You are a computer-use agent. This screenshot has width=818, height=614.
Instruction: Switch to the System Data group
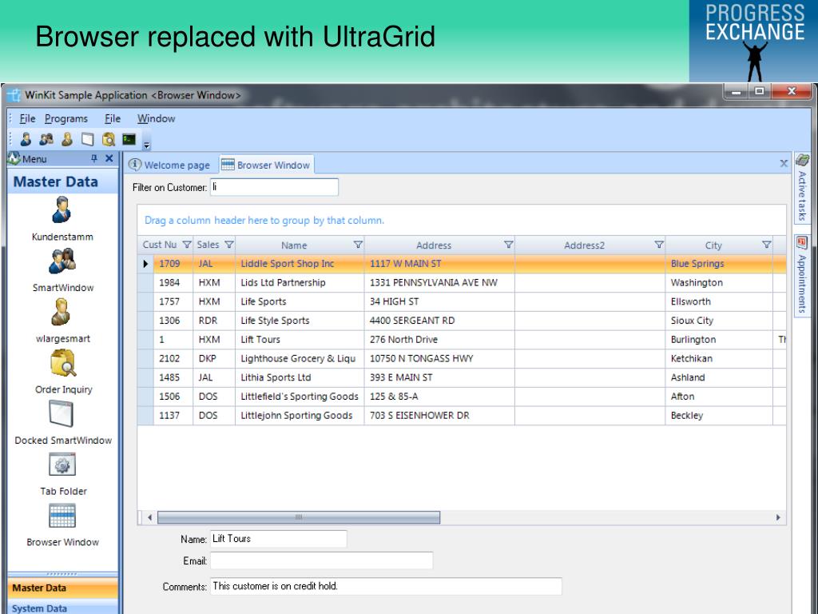tap(62, 608)
